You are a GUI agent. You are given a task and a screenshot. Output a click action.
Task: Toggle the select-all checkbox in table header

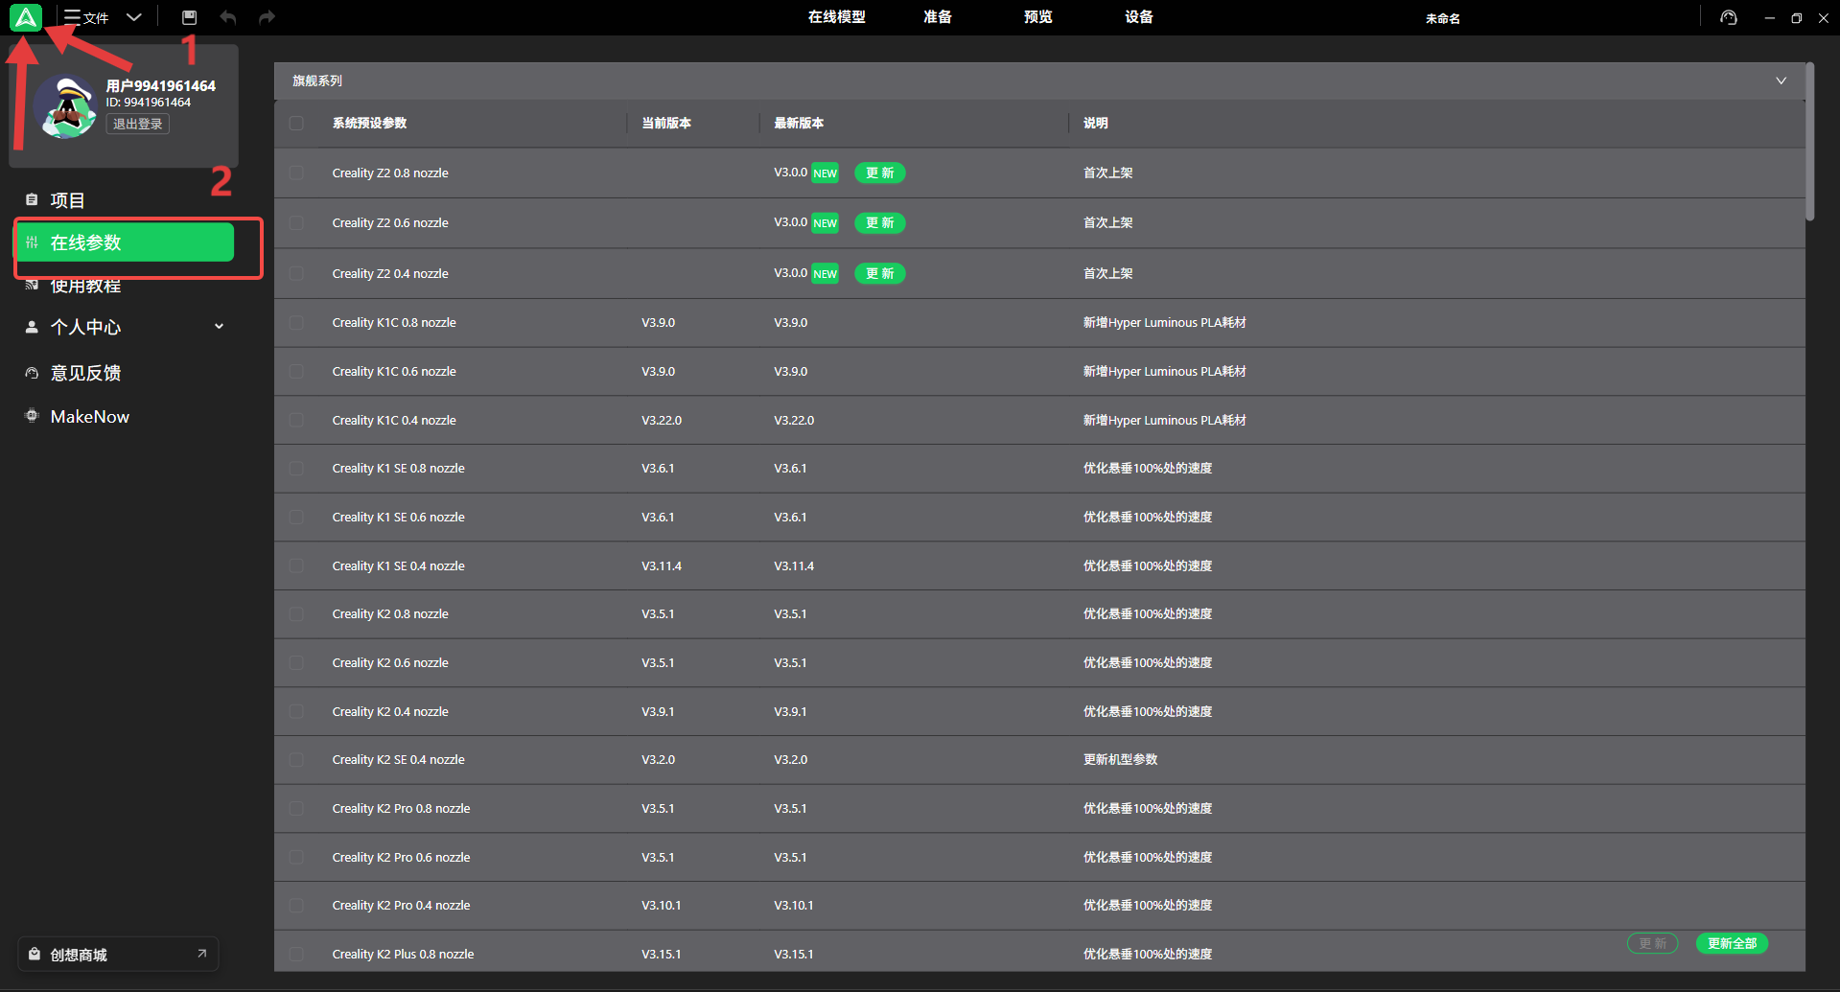[x=296, y=123]
